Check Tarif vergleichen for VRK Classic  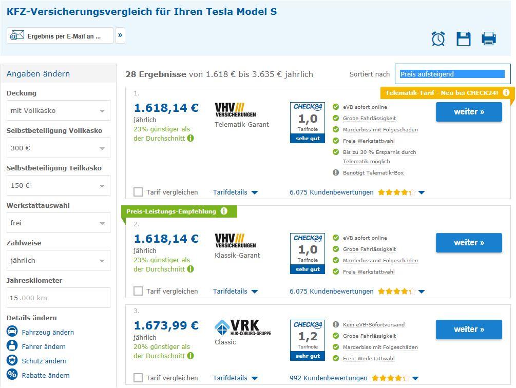point(138,378)
